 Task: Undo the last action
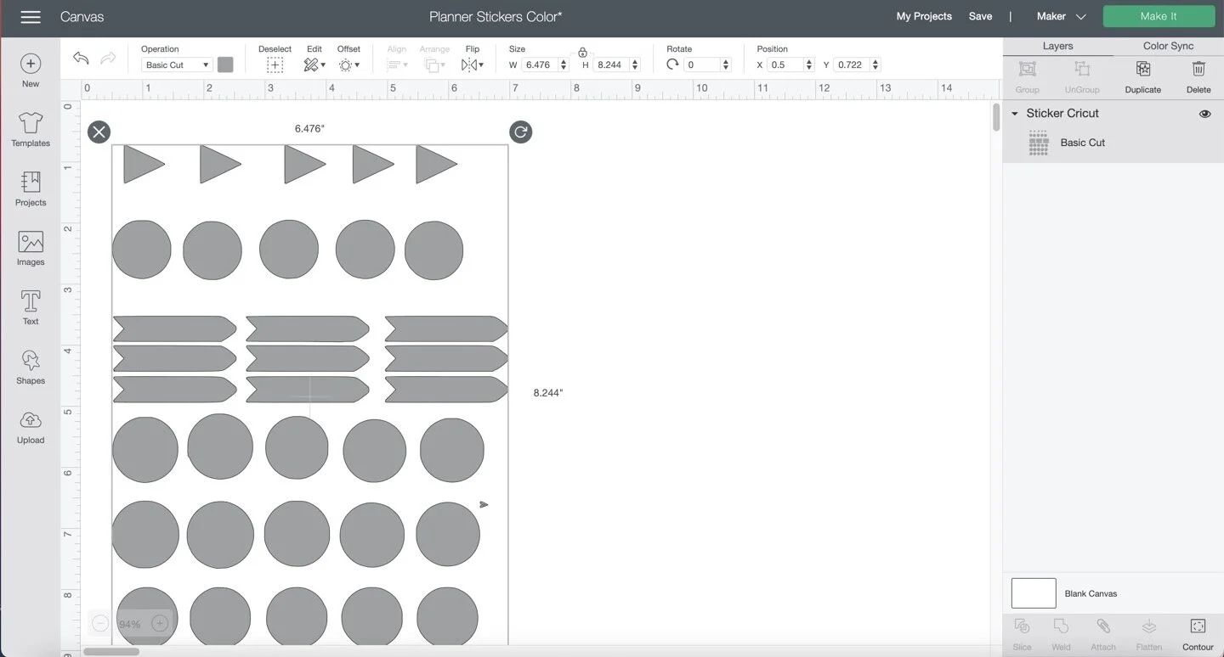[81, 58]
